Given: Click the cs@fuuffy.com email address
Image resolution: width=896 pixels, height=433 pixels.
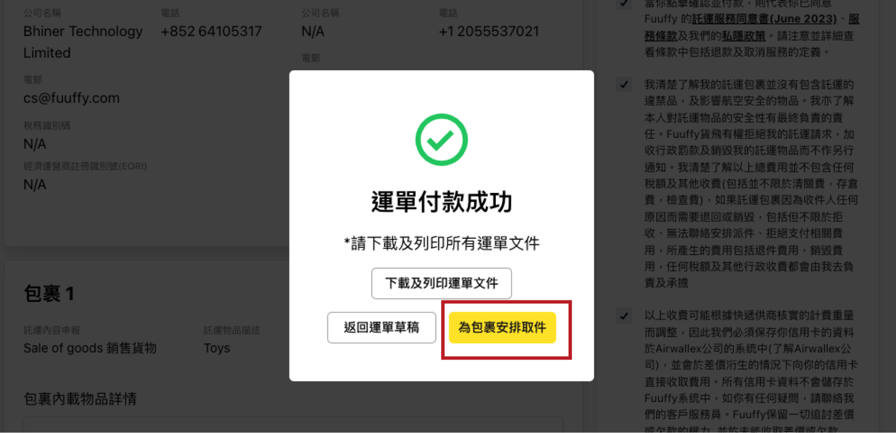Looking at the screenshot, I should (x=72, y=98).
